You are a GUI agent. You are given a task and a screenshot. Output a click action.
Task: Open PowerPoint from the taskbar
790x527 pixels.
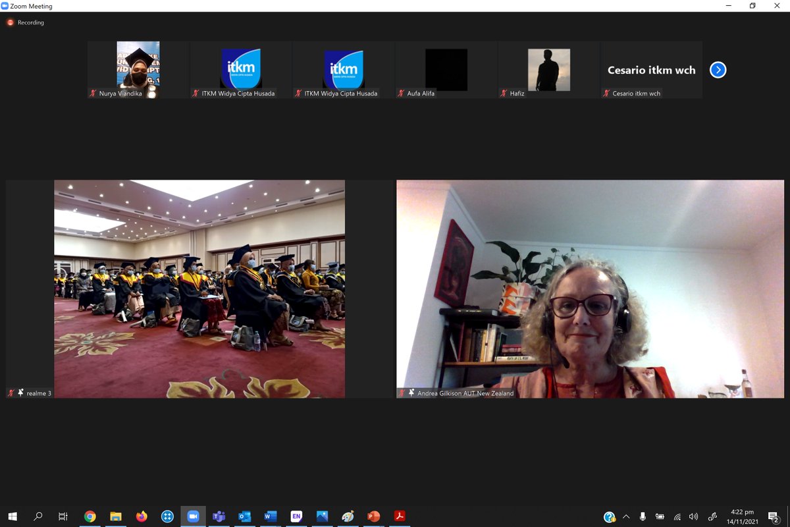373,516
